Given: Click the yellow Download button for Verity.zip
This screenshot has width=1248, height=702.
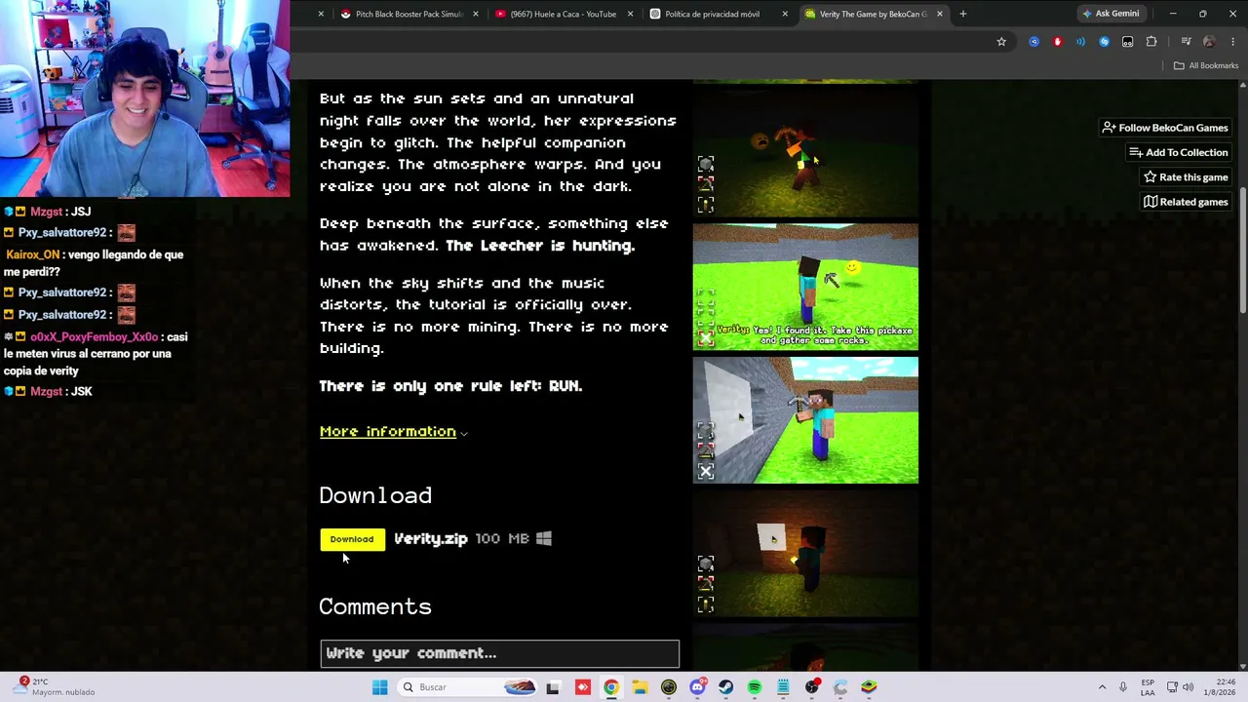Looking at the screenshot, I should pyautogui.click(x=352, y=539).
